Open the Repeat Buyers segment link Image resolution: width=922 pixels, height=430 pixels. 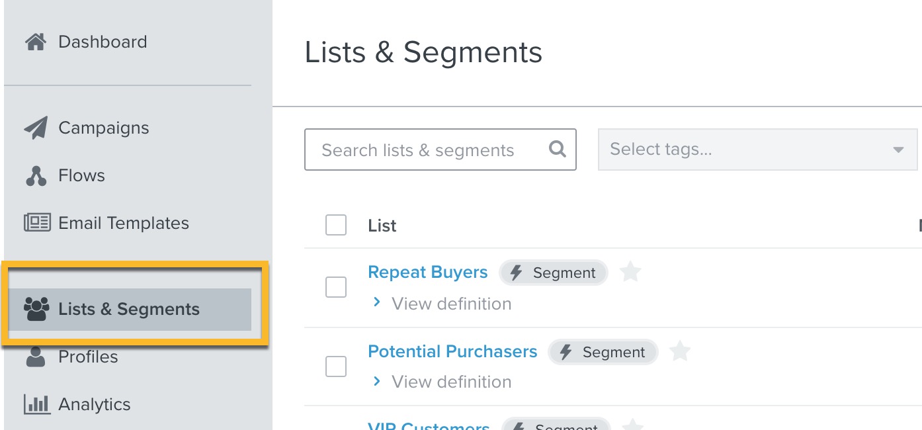click(x=428, y=272)
